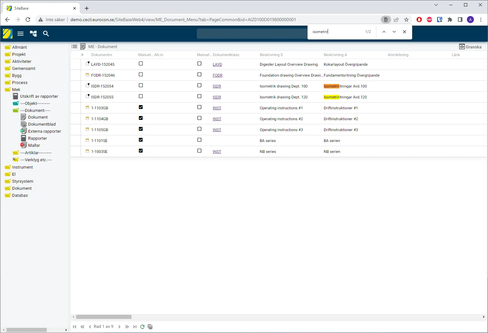Open the FODR document class link
The height and width of the screenshot is (333, 488).
pos(218,75)
